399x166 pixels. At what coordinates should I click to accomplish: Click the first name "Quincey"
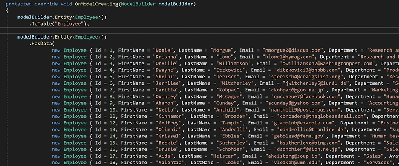(x=165, y=96)
